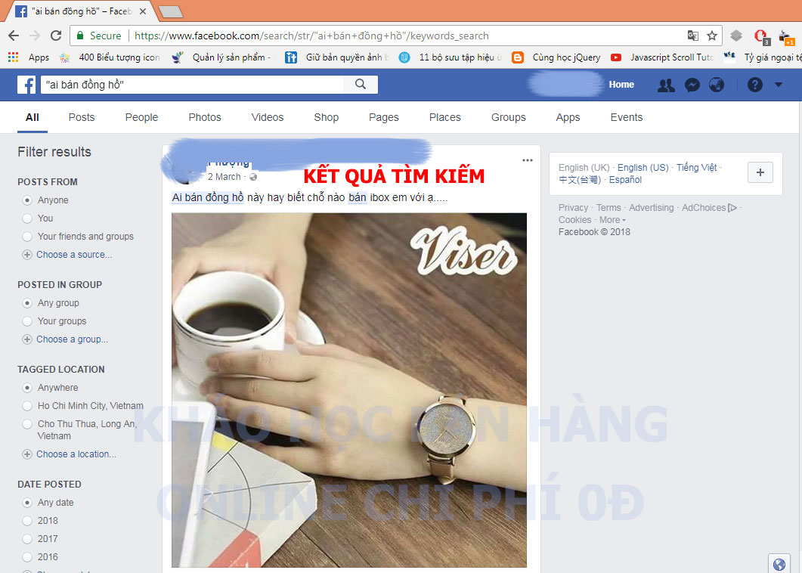Open the Giữ bản quyền ảnh bookmark
The image size is (802, 573).
coord(336,57)
